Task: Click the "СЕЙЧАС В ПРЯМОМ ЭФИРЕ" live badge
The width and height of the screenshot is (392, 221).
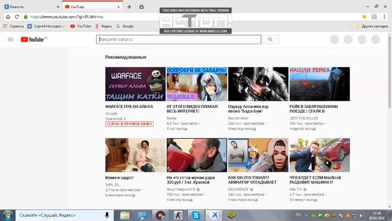Action: (x=129, y=124)
